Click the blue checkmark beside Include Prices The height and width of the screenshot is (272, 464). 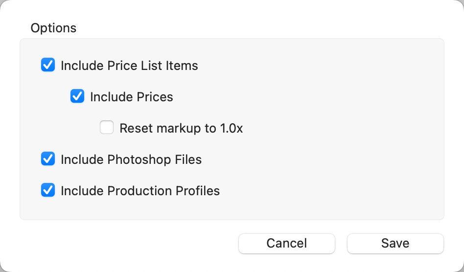point(77,96)
